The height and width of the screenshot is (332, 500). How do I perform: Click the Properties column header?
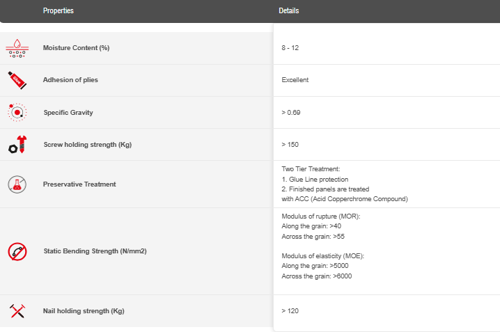(58, 11)
